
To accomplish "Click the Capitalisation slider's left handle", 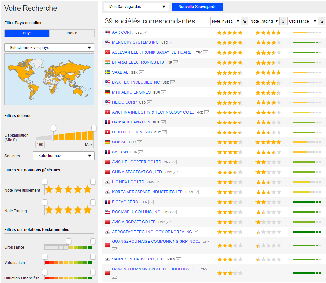I will [x=53, y=128].
